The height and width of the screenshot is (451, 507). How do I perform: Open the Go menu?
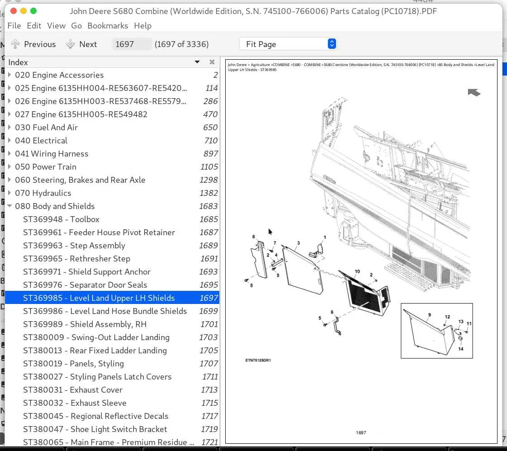pyautogui.click(x=76, y=25)
